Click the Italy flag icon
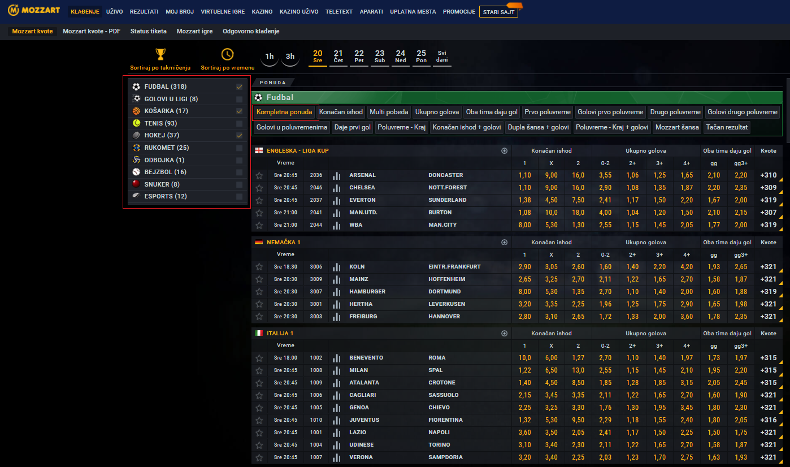Screen dimensions: 790x467 pyautogui.click(x=259, y=334)
